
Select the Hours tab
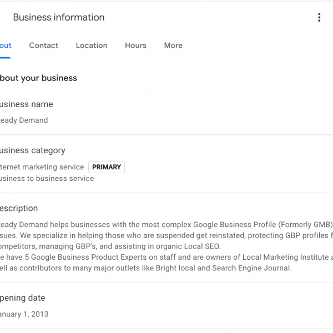tap(135, 46)
